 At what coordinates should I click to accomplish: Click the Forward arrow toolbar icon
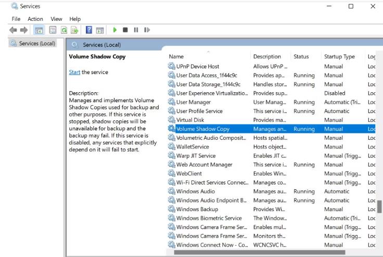[x=24, y=30]
